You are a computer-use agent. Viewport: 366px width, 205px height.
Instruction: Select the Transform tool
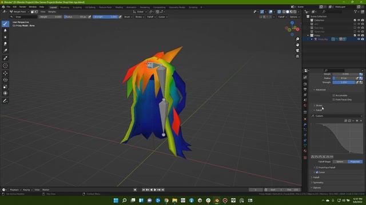[5, 93]
